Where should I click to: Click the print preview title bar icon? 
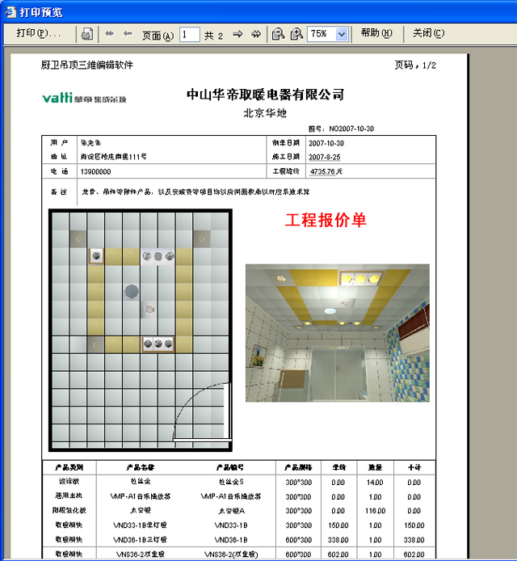coord(10,12)
